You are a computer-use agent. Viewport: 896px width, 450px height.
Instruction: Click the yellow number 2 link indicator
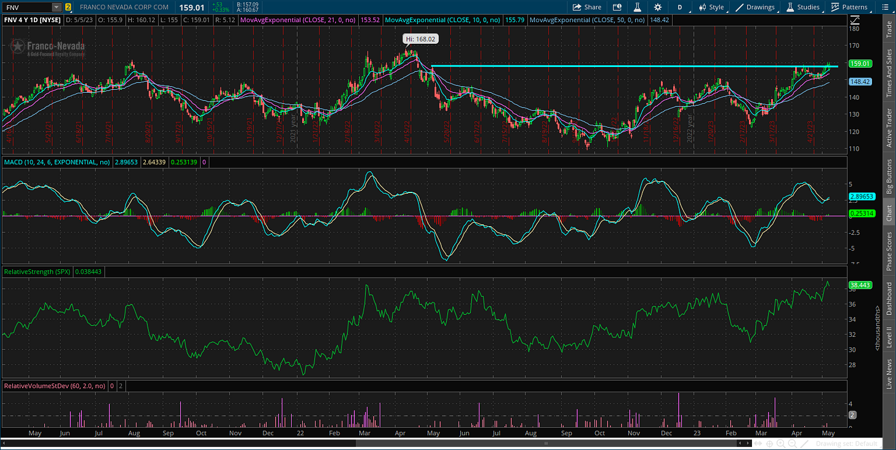coord(68,7)
